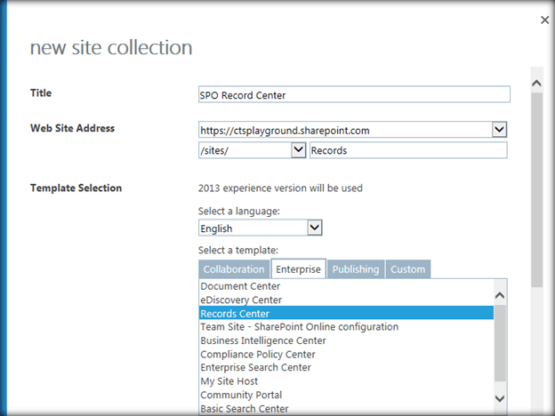Choose Compliance Policy Center template
Screen dimensions: 555x416
tap(256, 355)
